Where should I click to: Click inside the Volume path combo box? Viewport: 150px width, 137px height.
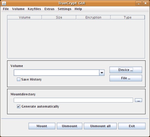pyautogui.click(x=56, y=73)
